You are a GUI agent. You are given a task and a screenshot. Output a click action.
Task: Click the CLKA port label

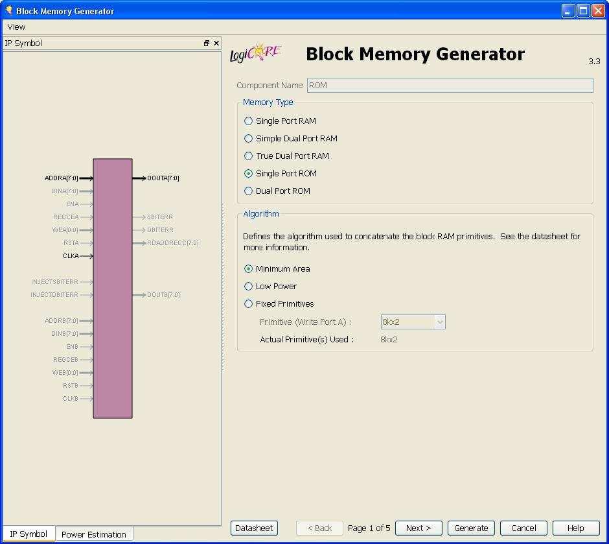pos(71,255)
